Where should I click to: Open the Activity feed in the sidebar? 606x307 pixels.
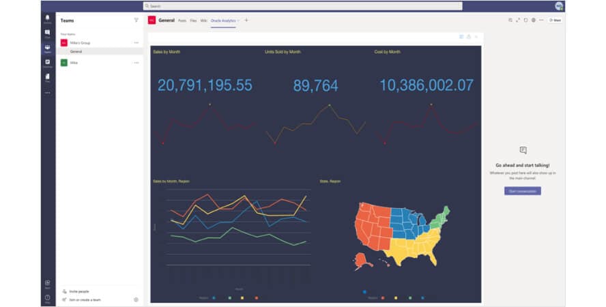point(47,18)
